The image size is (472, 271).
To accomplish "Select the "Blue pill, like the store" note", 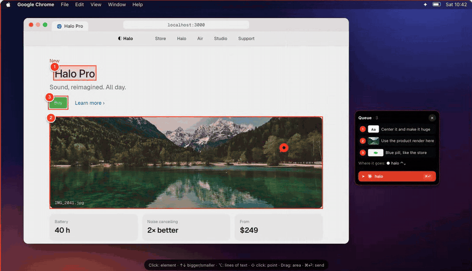I will click(x=406, y=152).
